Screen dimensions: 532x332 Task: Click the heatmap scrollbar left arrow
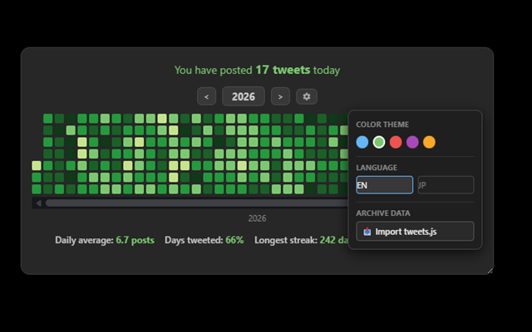(x=38, y=203)
